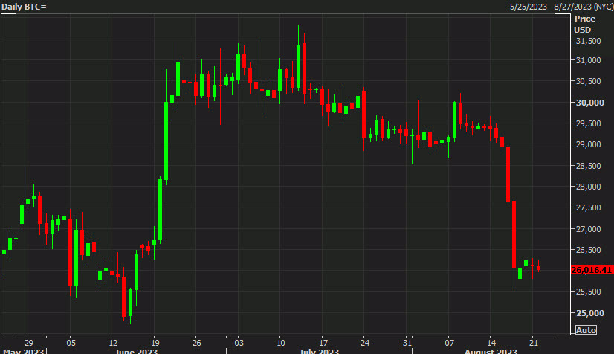Click the date label 31 on time axis

(x=407, y=343)
